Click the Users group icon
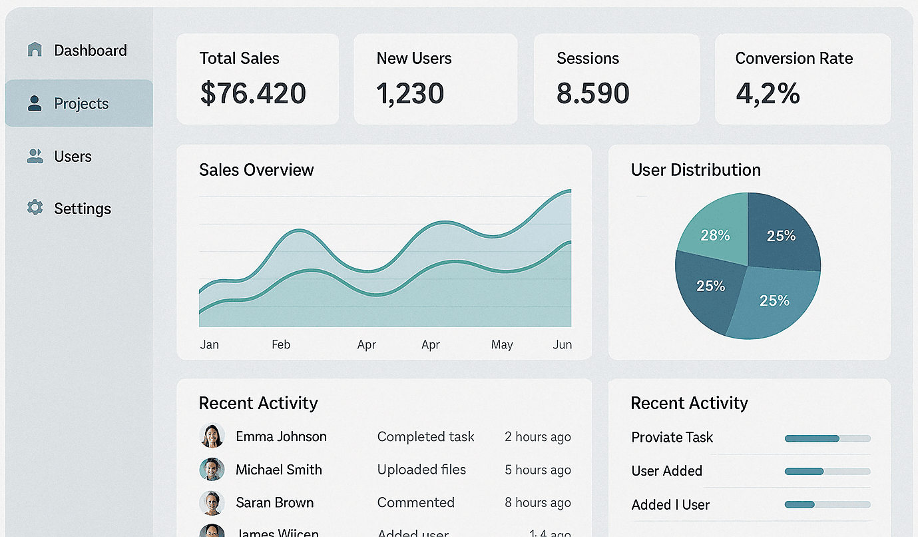918x537 pixels. (35, 157)
